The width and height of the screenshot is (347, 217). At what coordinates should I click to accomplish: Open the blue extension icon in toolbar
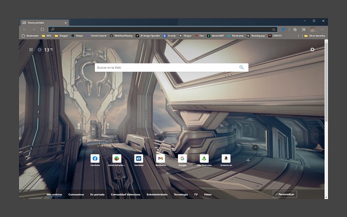point(283,29)
